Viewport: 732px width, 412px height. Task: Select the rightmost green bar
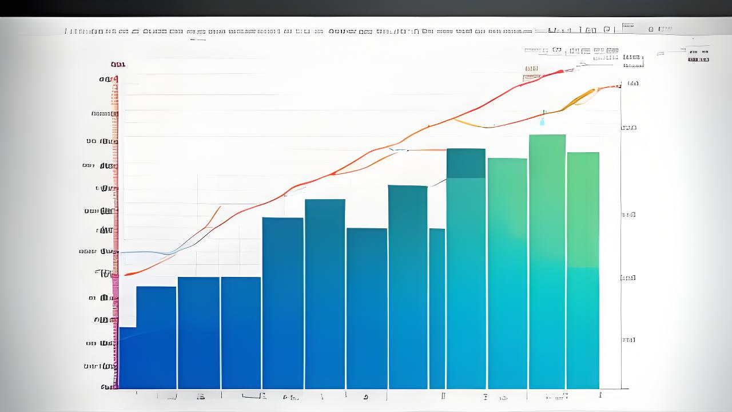point(583,269)
